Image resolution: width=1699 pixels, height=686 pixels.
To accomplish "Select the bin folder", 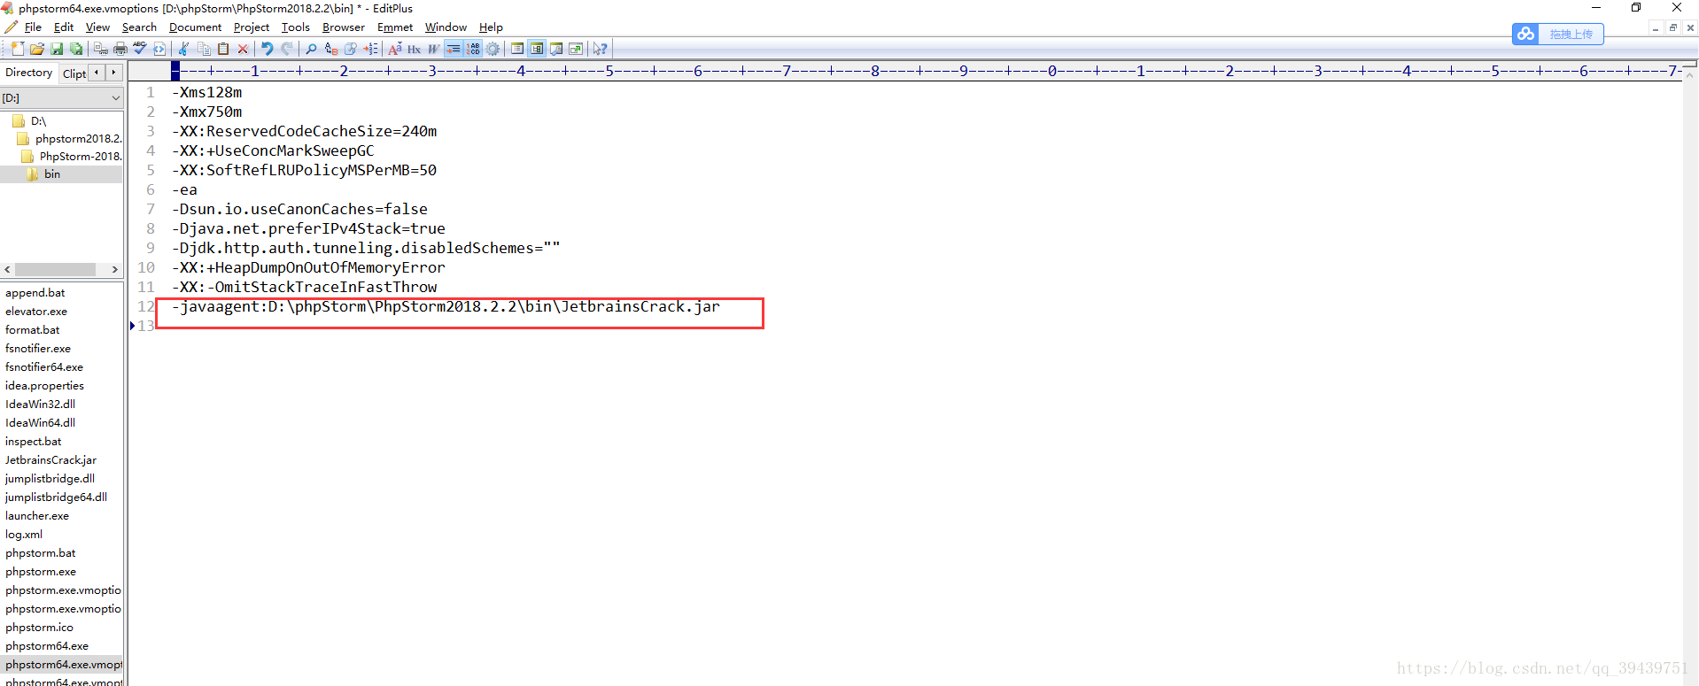I will coord(52,174).
